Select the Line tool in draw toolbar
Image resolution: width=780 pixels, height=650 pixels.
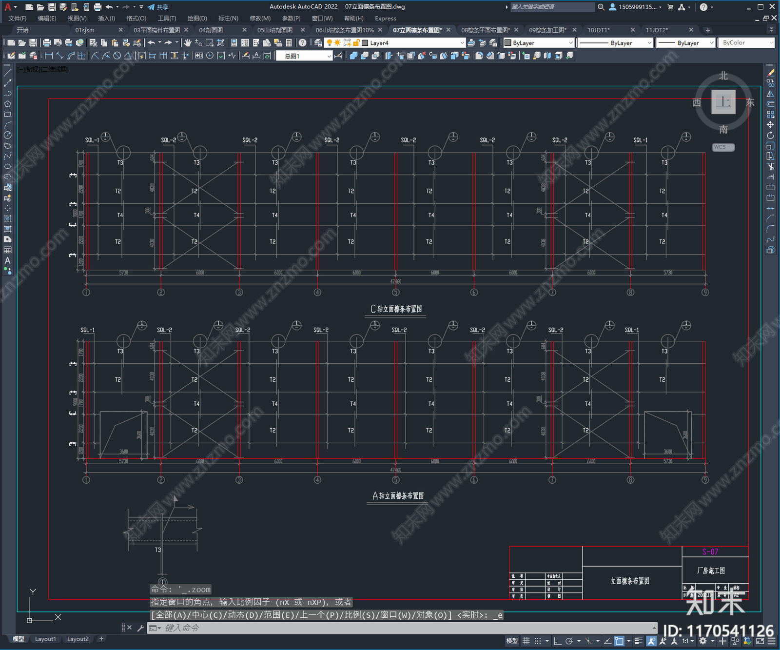(7, 73)
